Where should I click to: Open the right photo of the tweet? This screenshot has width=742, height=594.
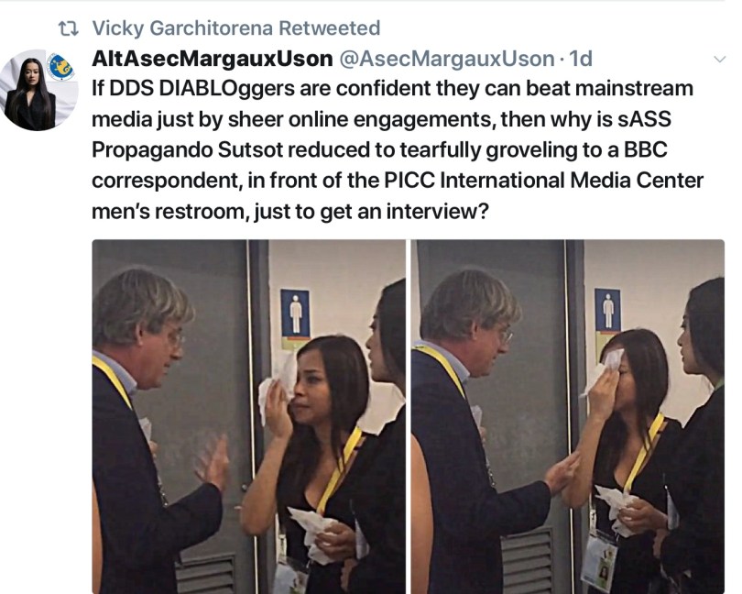pos(568,417)
